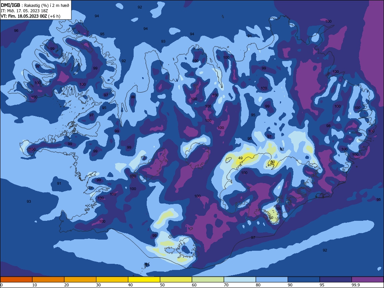
Task: Click the 60–70 pale green legend swatch
Action: click(x=208, y=280)
